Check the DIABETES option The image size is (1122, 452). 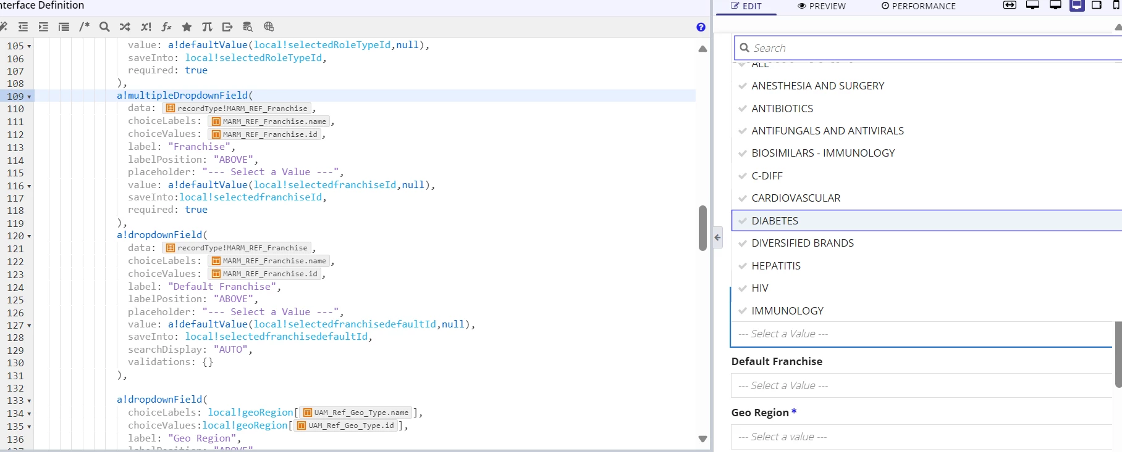click(927, 221)
